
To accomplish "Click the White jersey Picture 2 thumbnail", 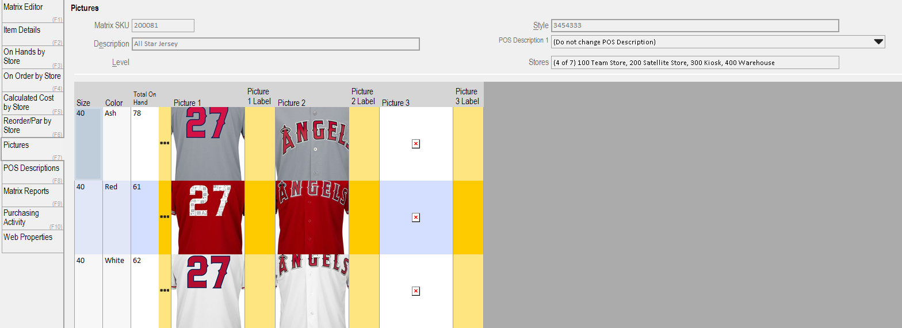I will tap(312, 291).
